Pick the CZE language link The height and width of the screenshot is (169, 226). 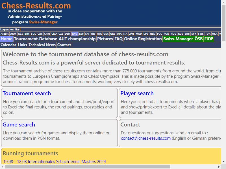pos(61,34)
